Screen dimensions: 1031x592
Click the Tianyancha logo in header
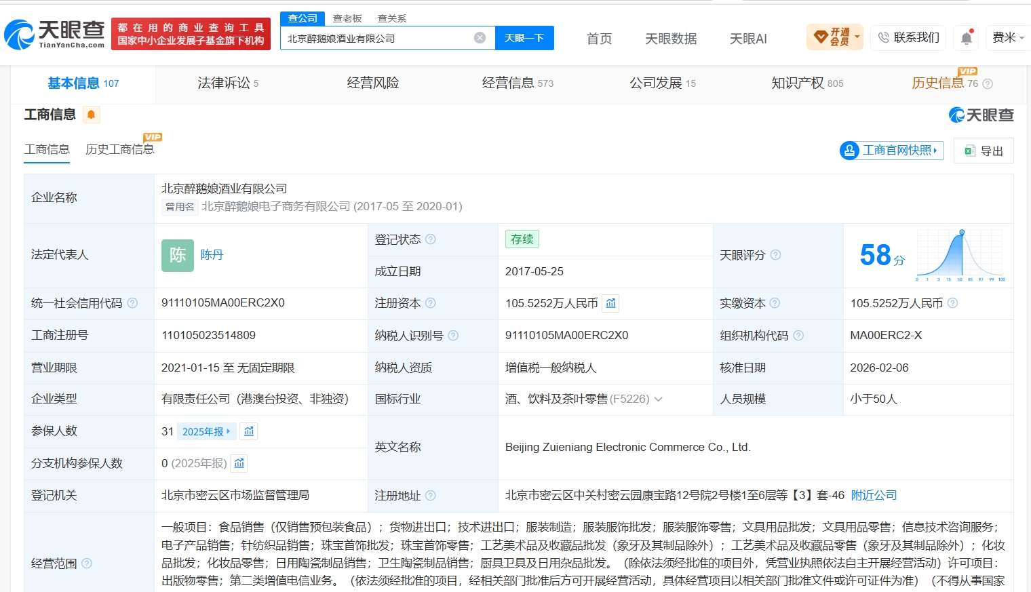click(55, 34)
